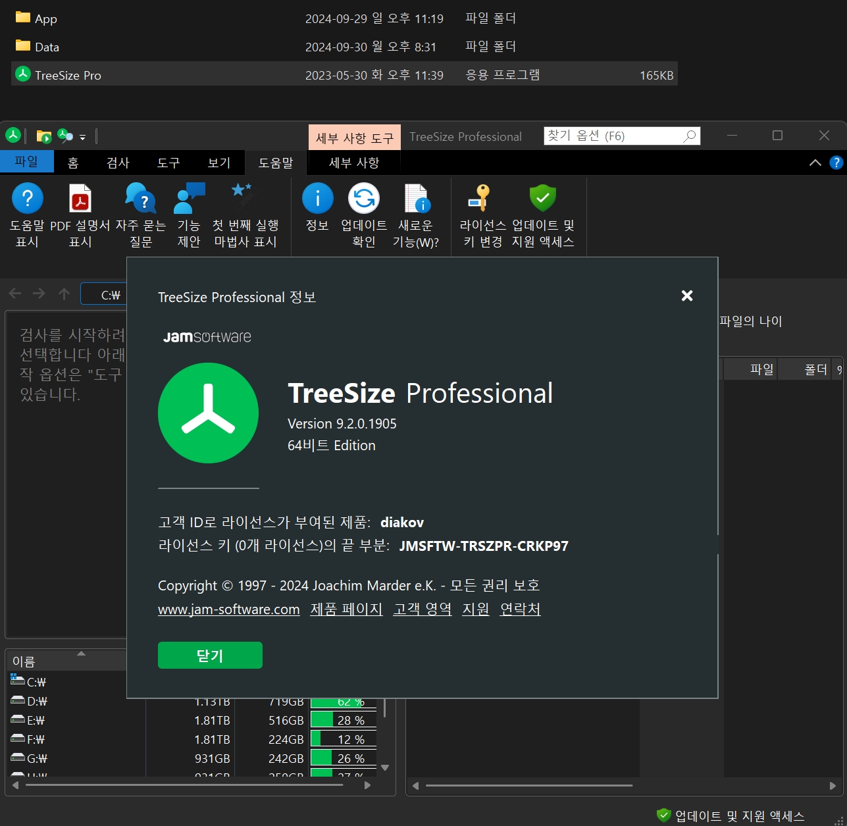The height and width of the screenshot is (826, 847).
Task: Click the 1.81TB size cell for E:\
Action: (x=212, y=720)
